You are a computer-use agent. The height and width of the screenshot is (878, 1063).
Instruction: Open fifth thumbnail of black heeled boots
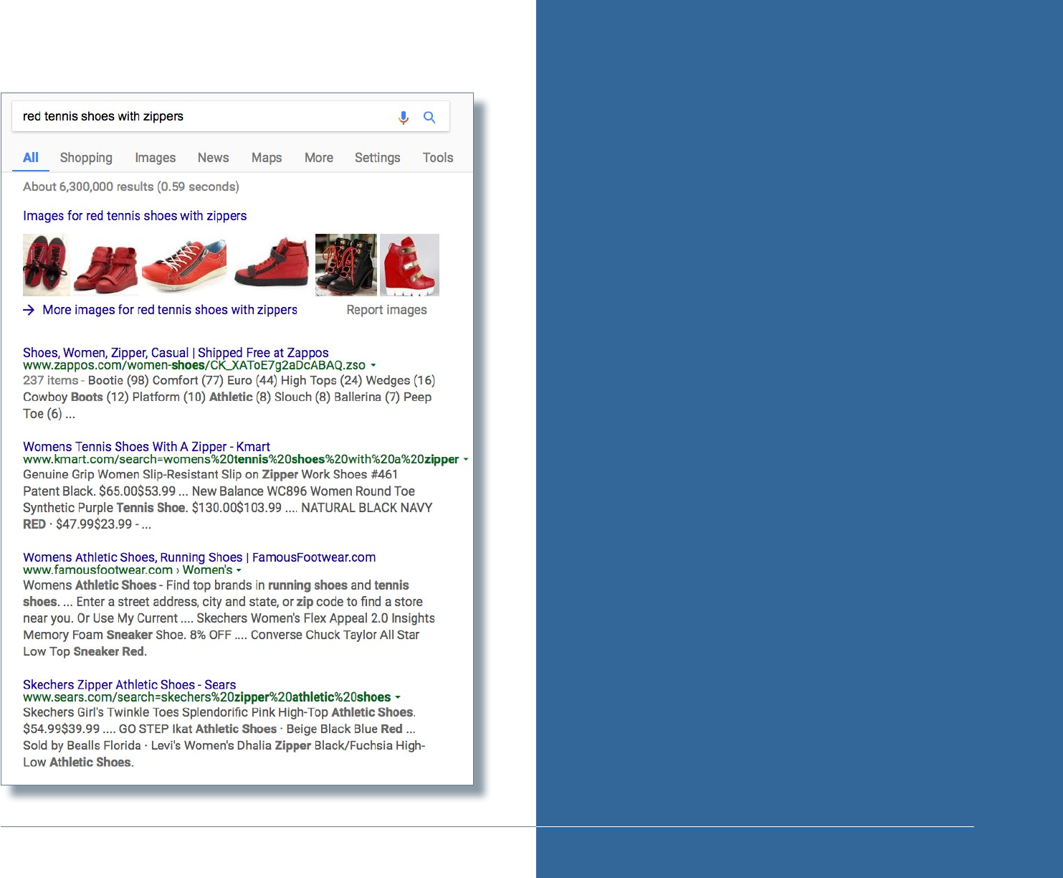pos(346,265)
